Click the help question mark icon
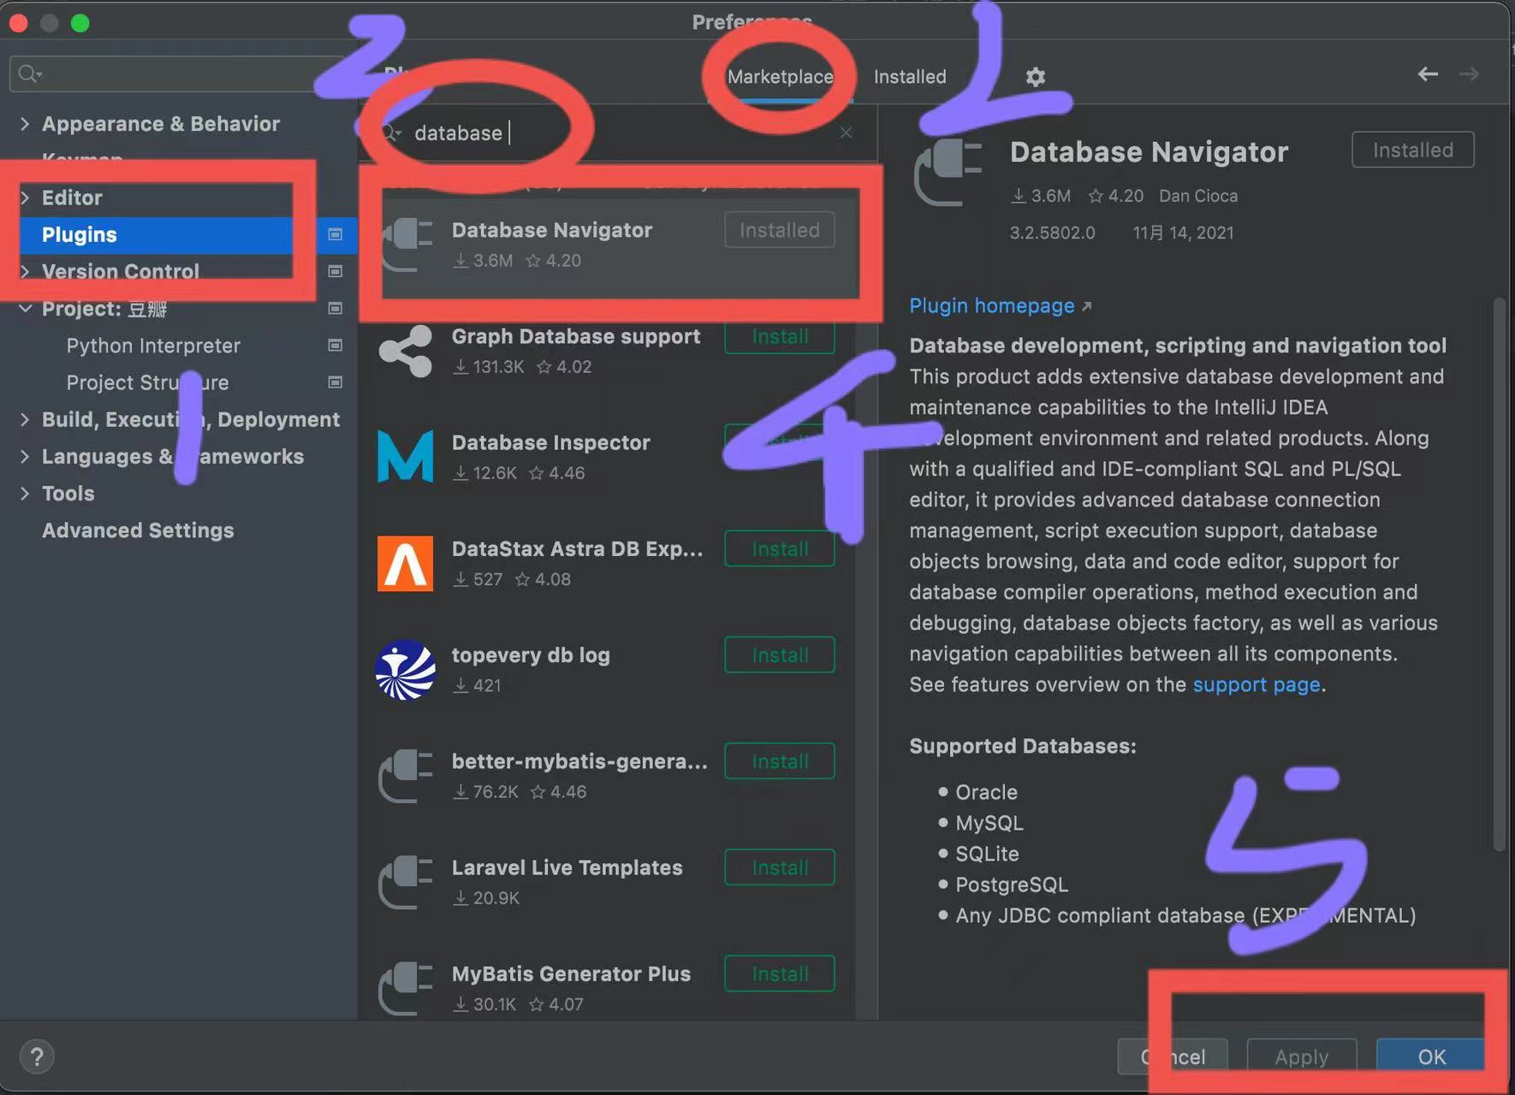 tap(36, 1056)
